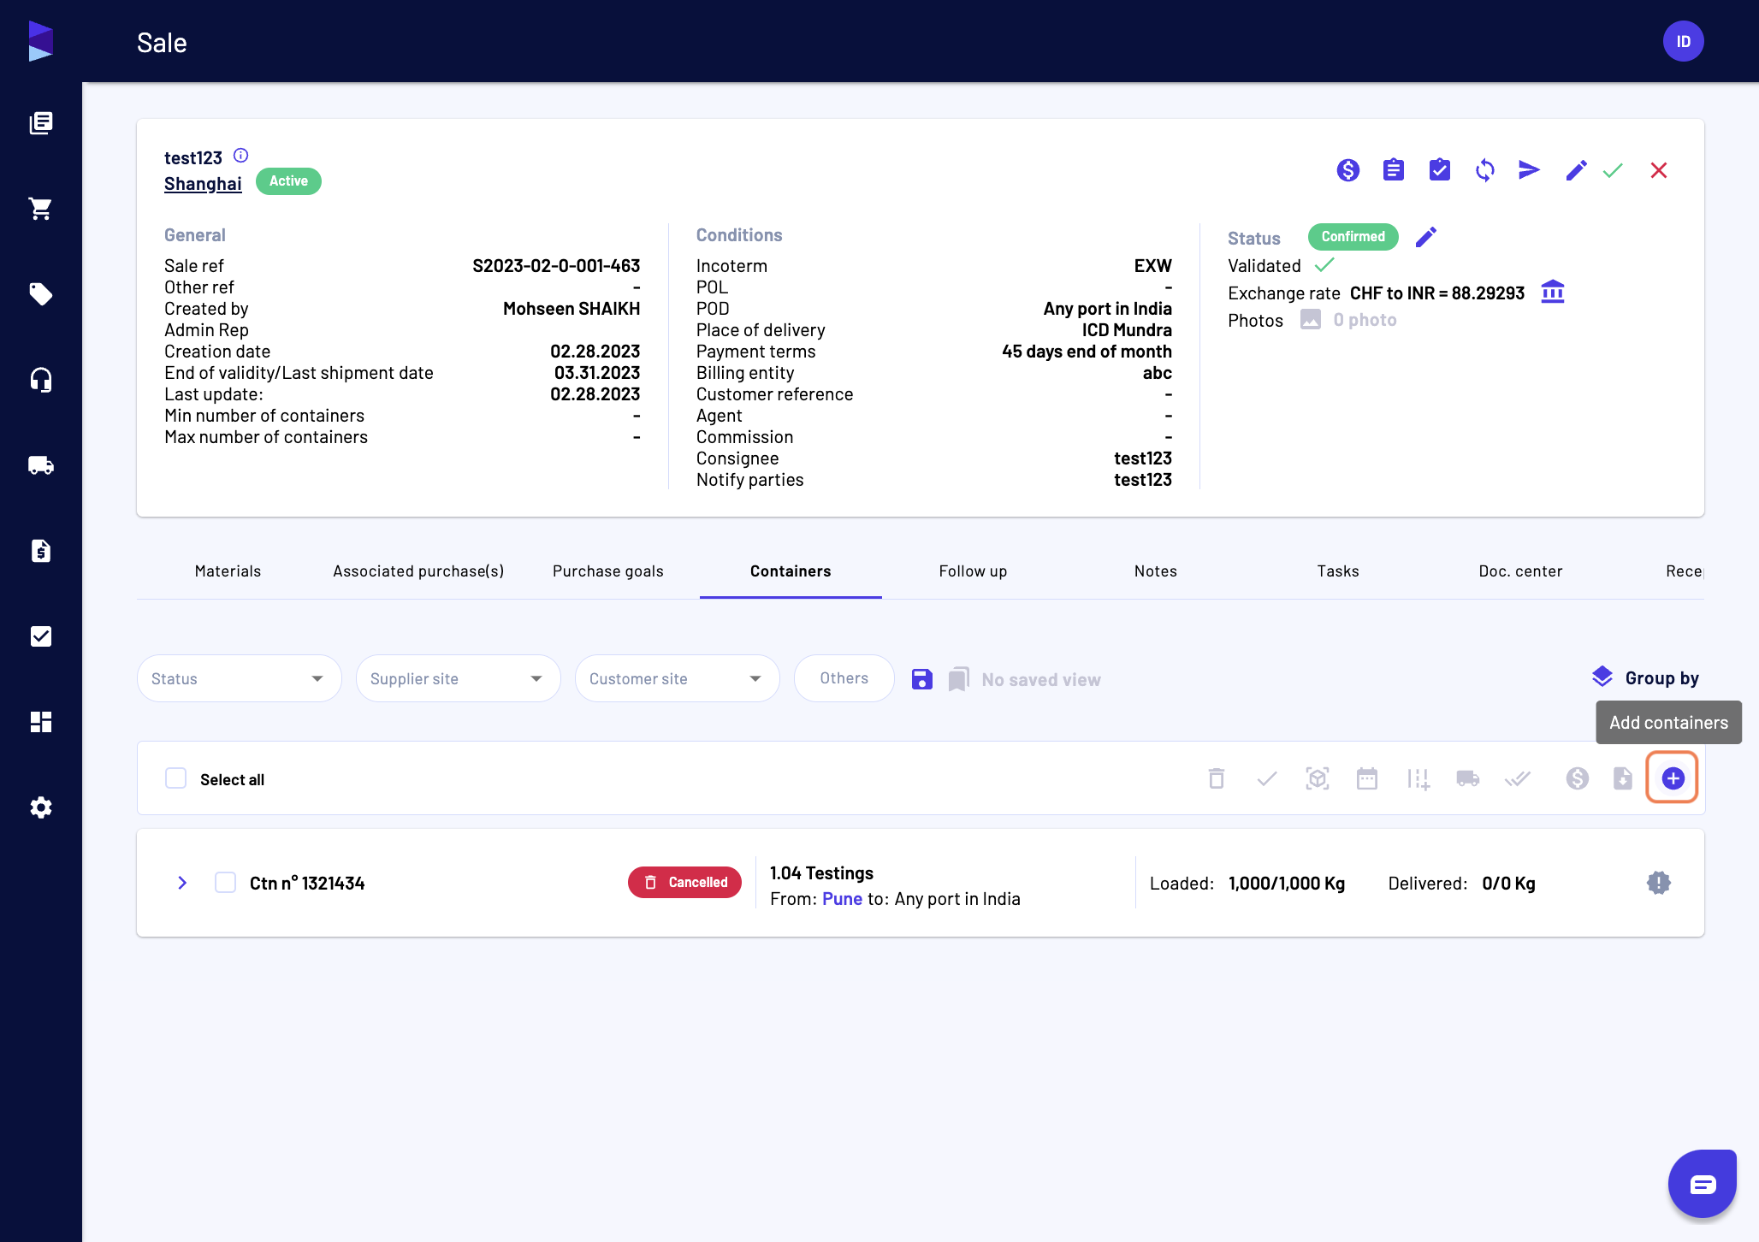The width and height of the screenshot is (1759, 1242).
Task: Click the photo image icon
Action: pos(1311,320)
